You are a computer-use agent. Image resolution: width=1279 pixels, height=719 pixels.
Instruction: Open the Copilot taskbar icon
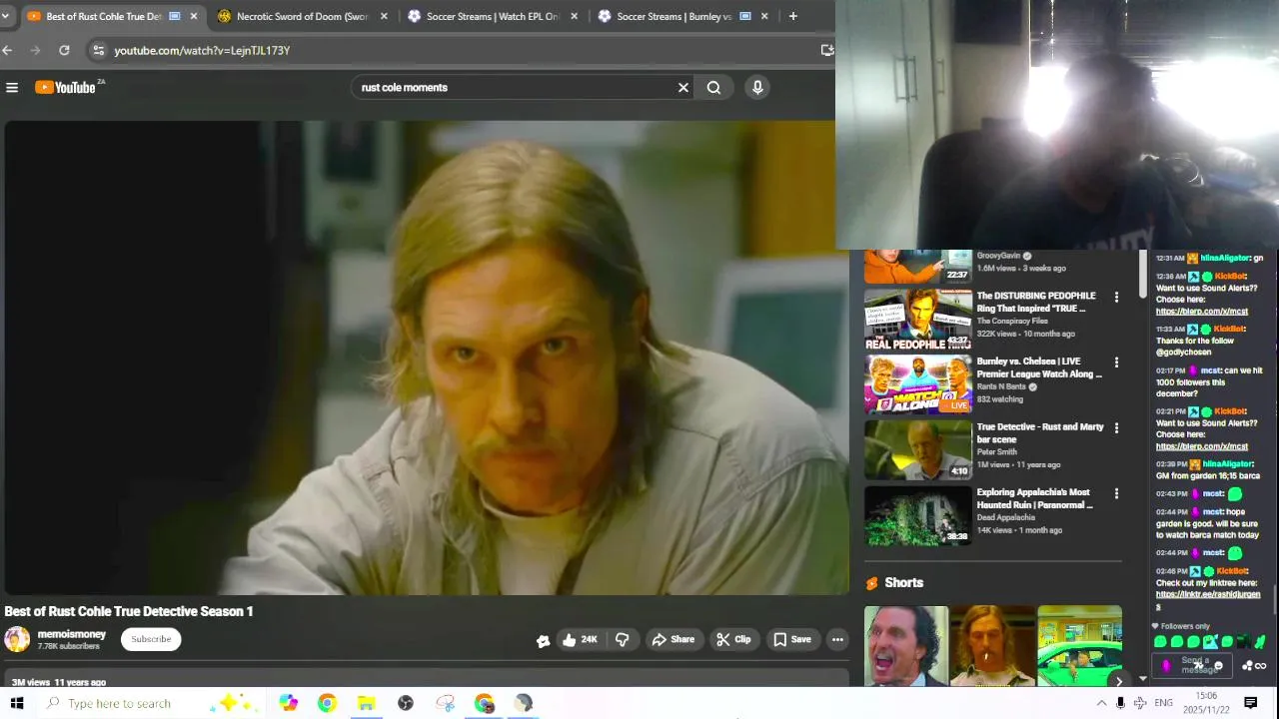click(288, 703)
